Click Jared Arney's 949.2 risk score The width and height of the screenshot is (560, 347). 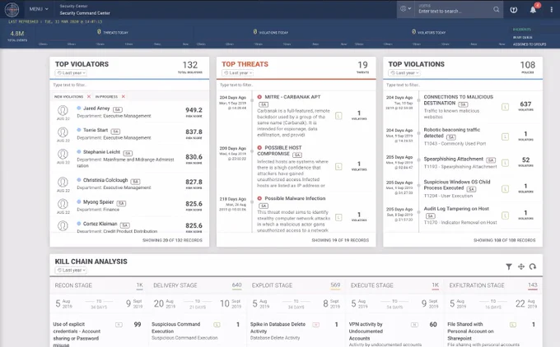(x=194, y=112)
